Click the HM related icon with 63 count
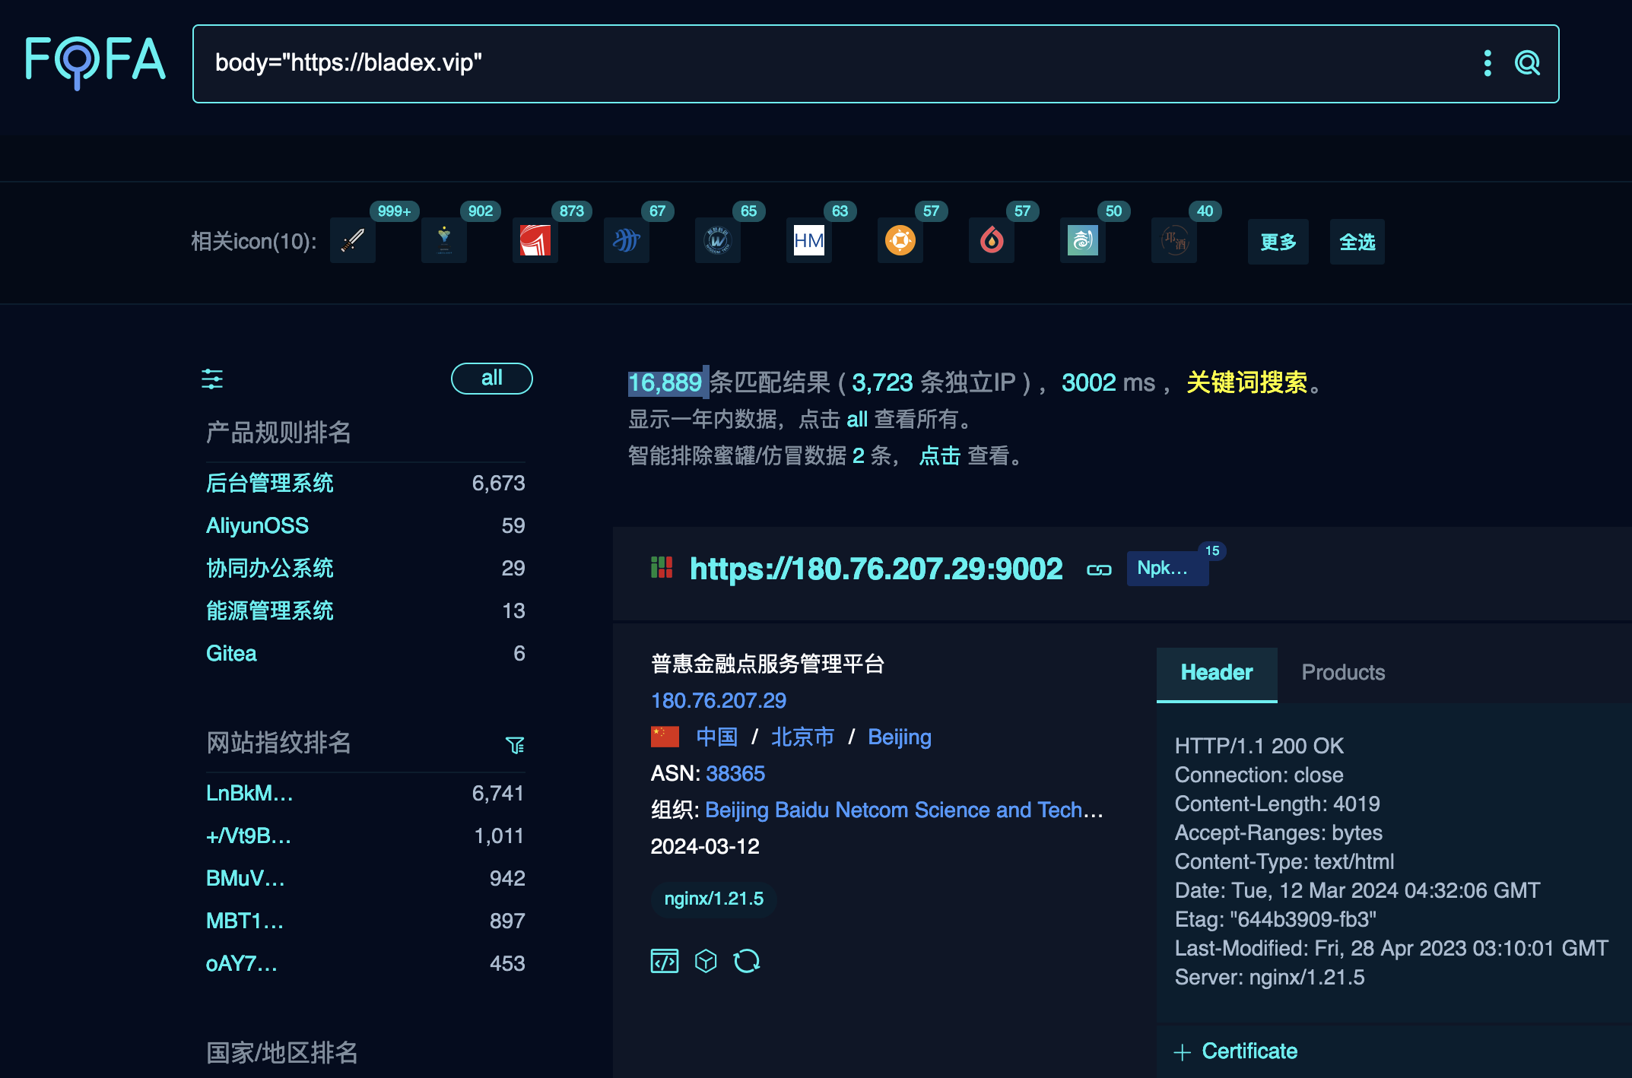The height and width of the screenshot is (1078, 1632). pyautogui.click(x=808, y=240)
